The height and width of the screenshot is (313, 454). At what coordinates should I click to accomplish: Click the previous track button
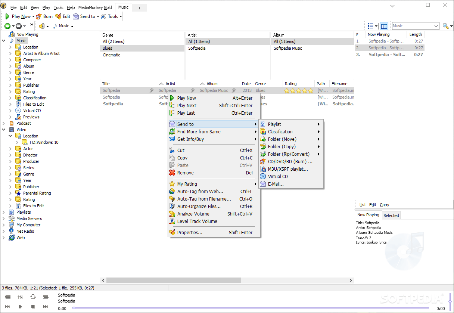[7, 307]
